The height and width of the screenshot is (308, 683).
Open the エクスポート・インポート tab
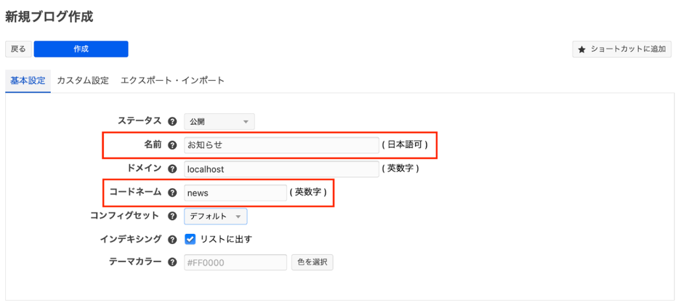pyautogui.click(x=172, y=81)
